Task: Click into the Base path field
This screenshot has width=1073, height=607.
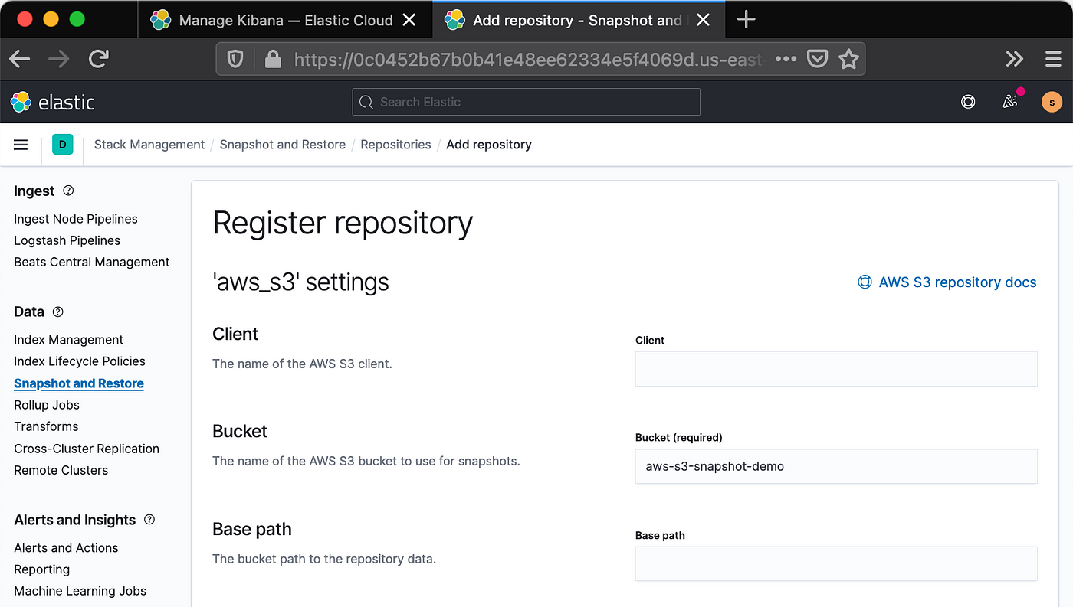Action: (x=836, y=563)
